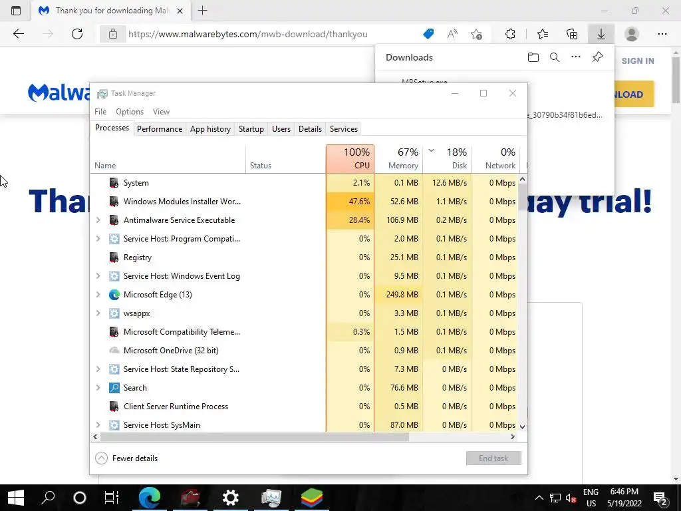Show hidden tray icons chevron
Viewport: 681px width, 511px height.
coord(539,498)
